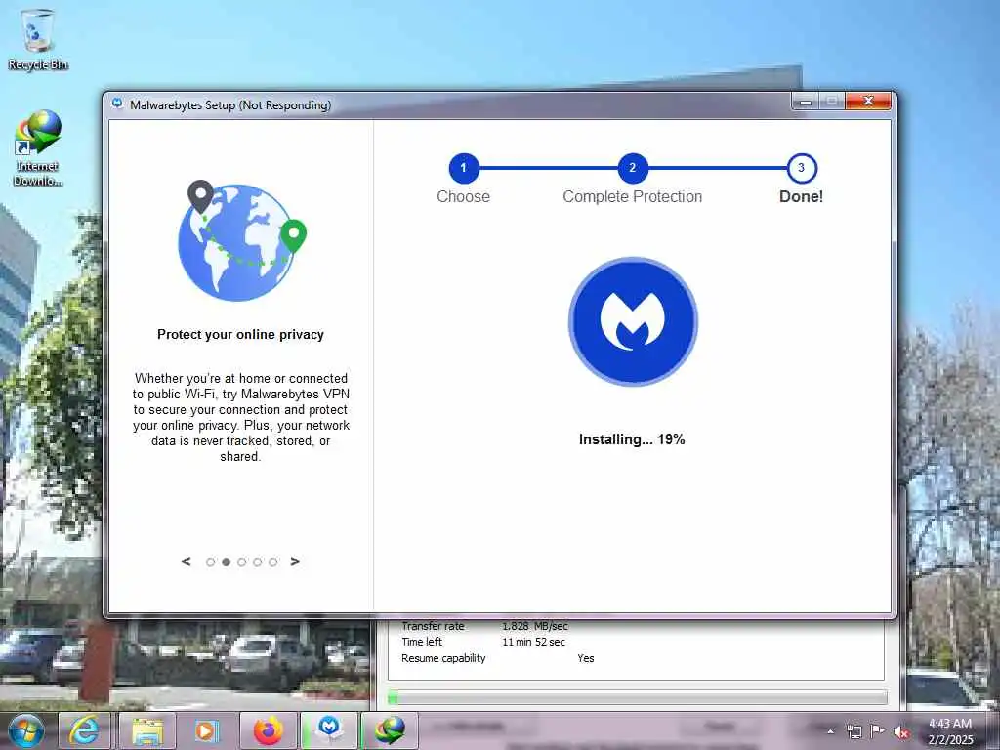This screenshot has width=1000, height=750.
Task: Switch to Internet Download Manager taskbar button
Action: 390,730
